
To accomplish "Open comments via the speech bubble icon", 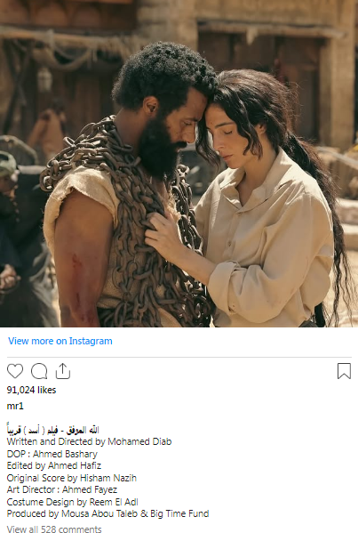I will point(39,371).
